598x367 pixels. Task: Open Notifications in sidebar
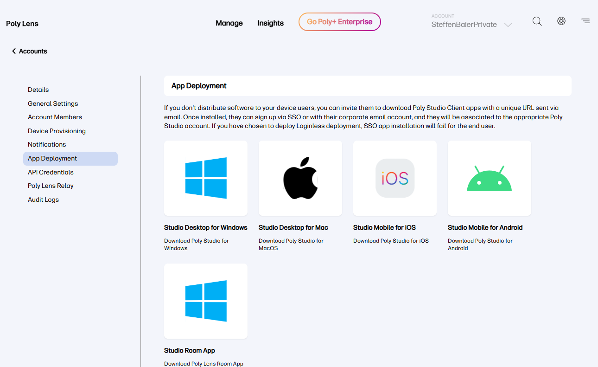(47, 144)
